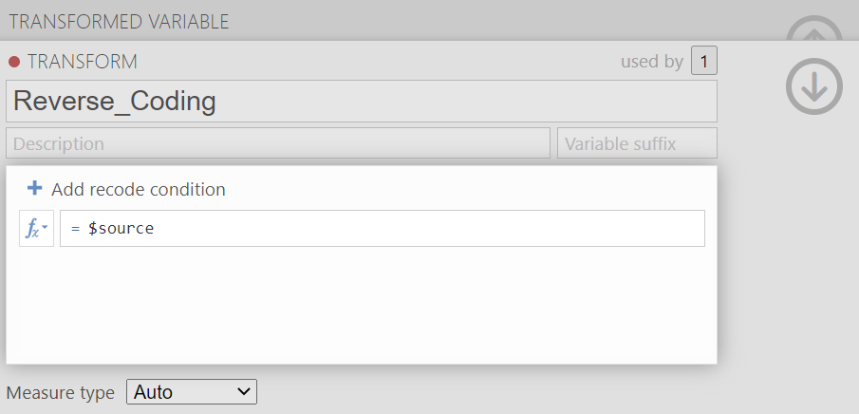Click the circled down arrow icon
Screen dimensions: 859x414
pos(814,86)
